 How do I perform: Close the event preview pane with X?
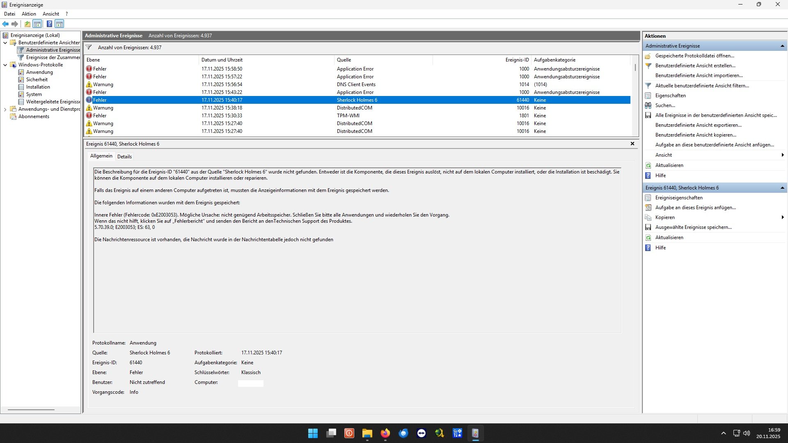click(x=632, y=144)
